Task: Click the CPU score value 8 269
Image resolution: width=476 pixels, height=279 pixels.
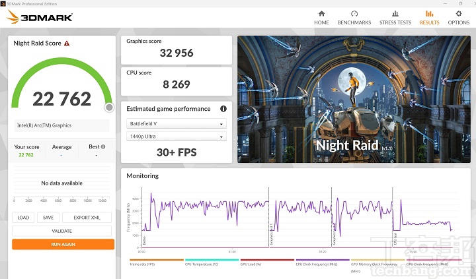Action: 177,84
